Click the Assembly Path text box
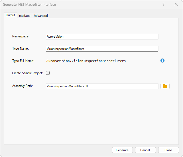 click(102, 86)
